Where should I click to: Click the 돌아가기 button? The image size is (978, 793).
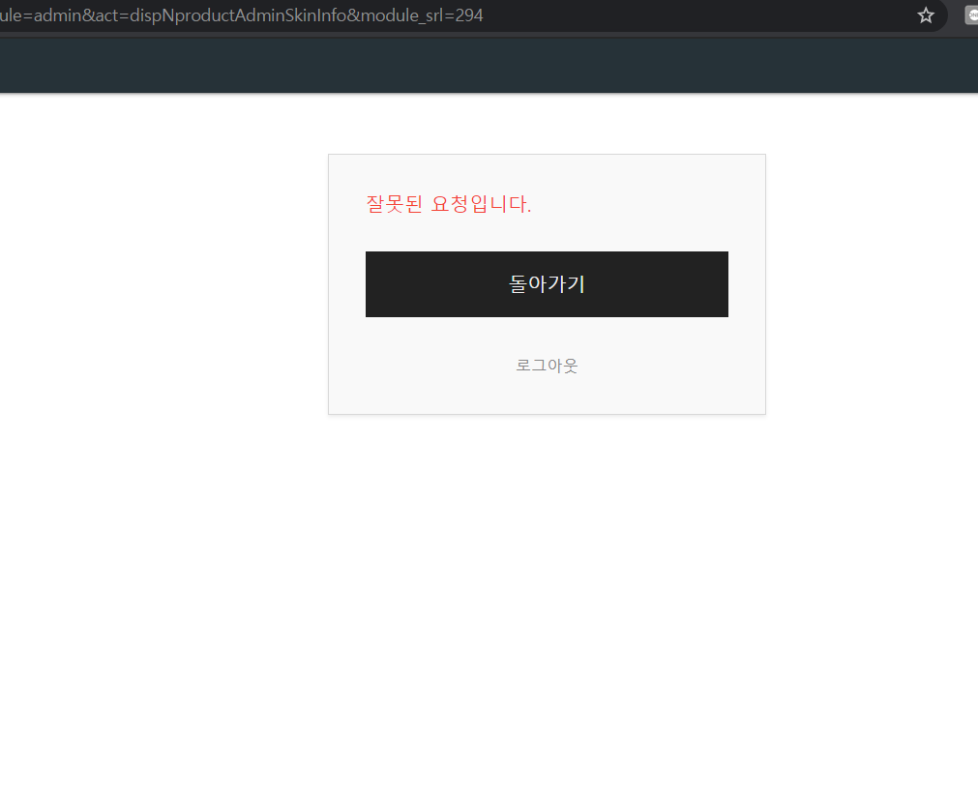[547, 284]
